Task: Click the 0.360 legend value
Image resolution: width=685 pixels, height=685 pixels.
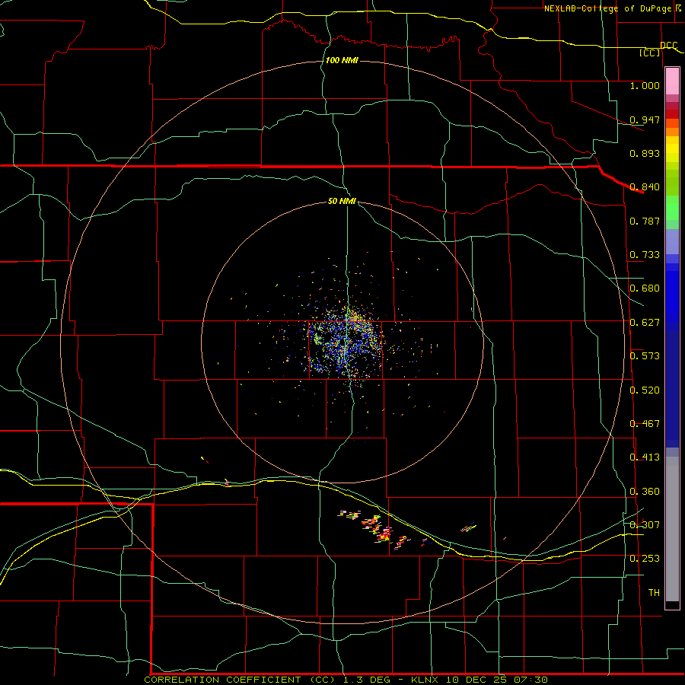Action: click(x=645, y=492)
